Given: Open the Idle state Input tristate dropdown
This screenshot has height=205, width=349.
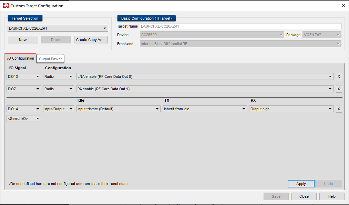Looking at the screenshot, I should [x=118, y=109].
